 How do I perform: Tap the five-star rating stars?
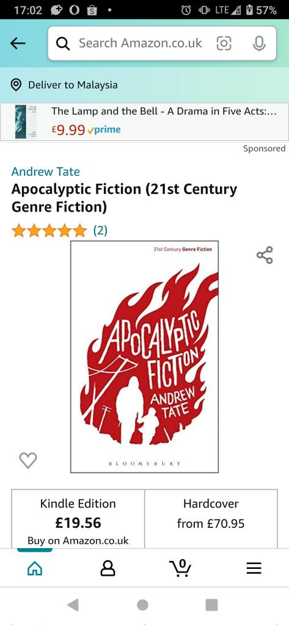click(49, 230)
